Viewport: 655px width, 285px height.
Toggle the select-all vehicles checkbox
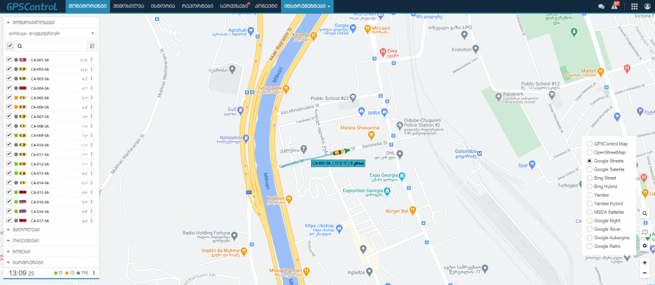point(10,46)
